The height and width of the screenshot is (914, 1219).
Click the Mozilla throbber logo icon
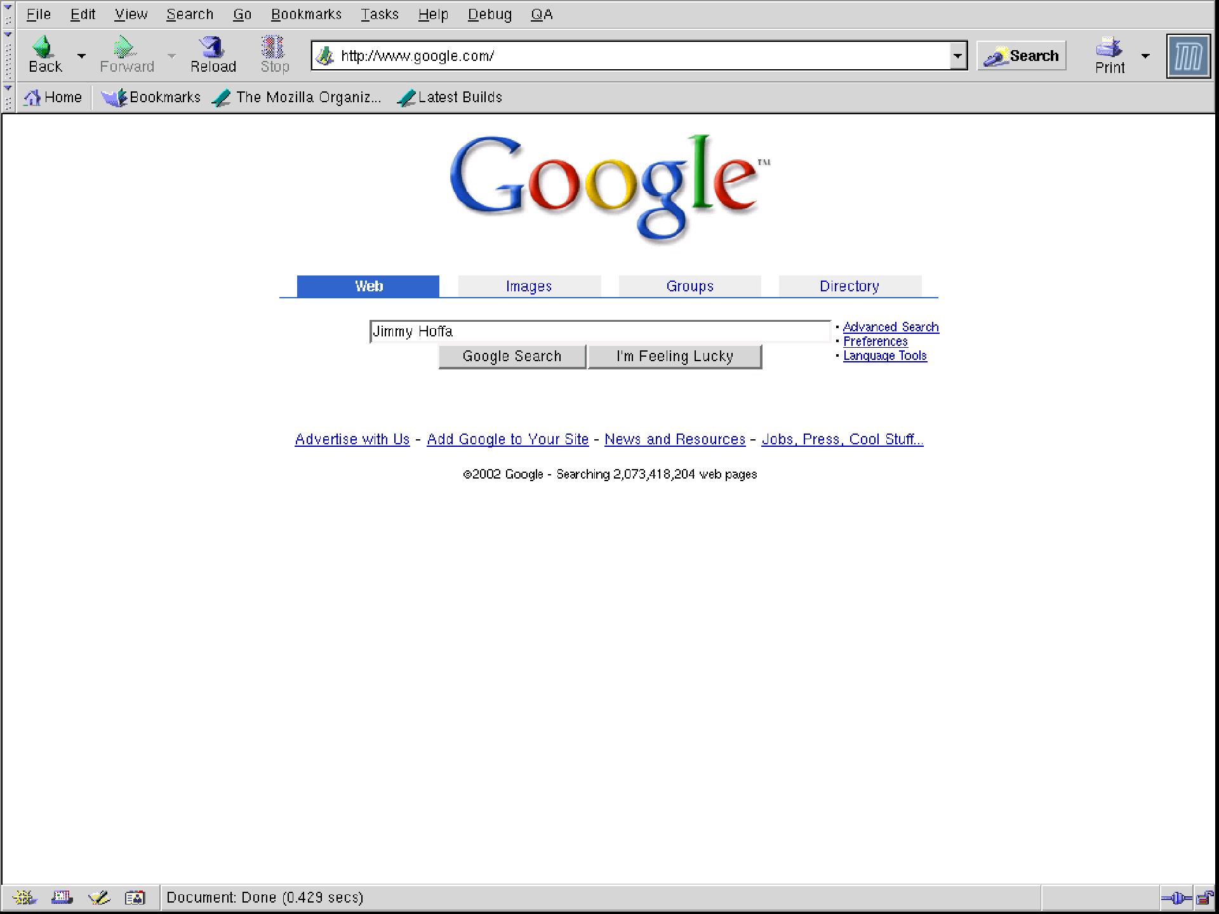(x=1188, y=56)
